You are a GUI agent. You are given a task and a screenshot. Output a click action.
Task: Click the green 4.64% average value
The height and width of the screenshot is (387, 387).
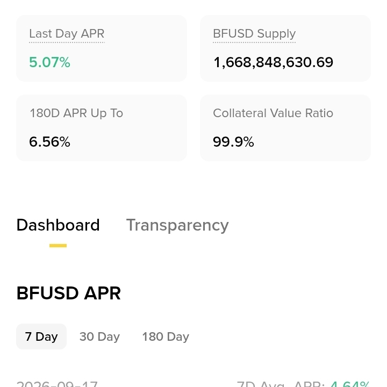(x=350, y=384)
